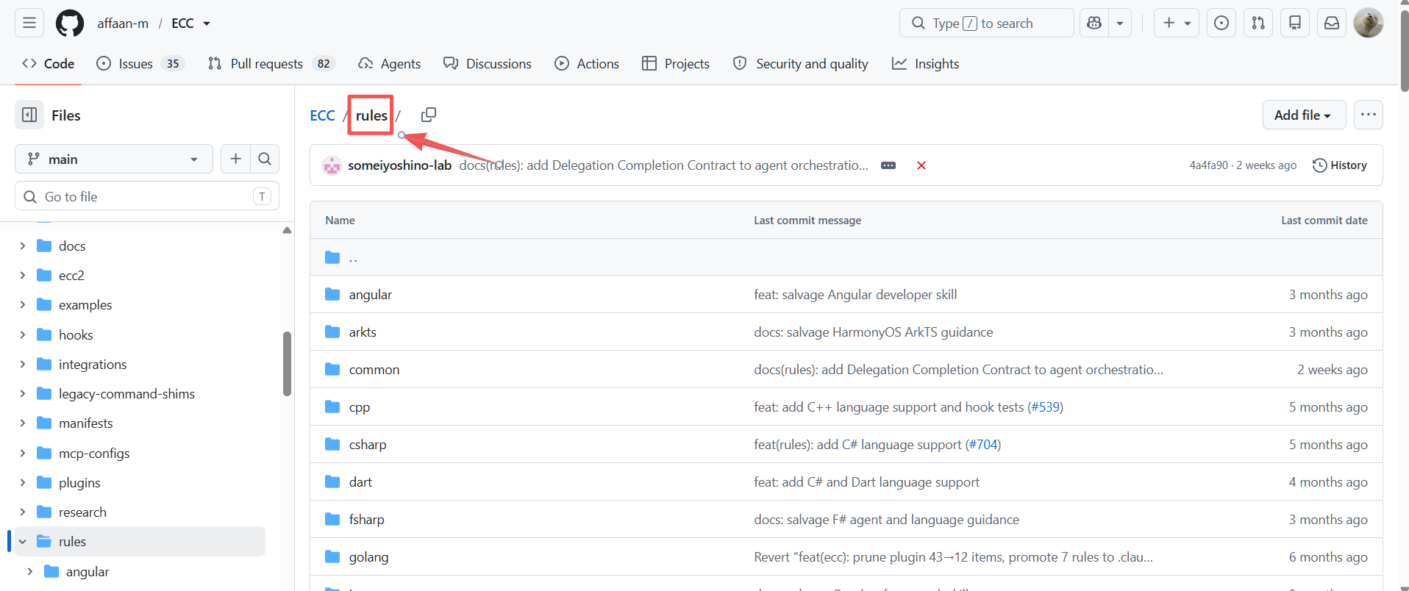The width and height of the screenshot is (1409, 591).
Task: Open the someiyoshino-lab author link
Action: (399, 165)
